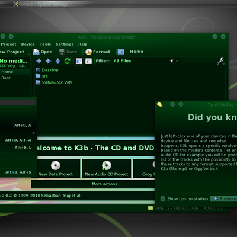Click the Open toolbar button

pos(43,52)
